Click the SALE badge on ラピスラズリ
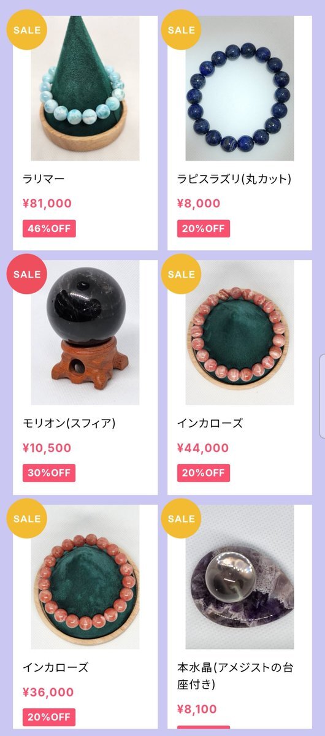This screenshot has height=736, width=325. point(181,29)
